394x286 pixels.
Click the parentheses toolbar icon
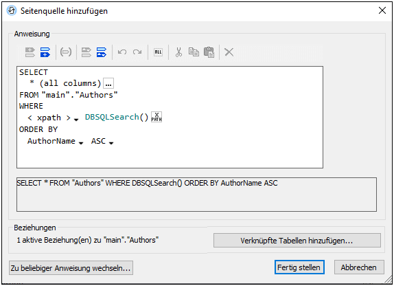click(66, 52)
